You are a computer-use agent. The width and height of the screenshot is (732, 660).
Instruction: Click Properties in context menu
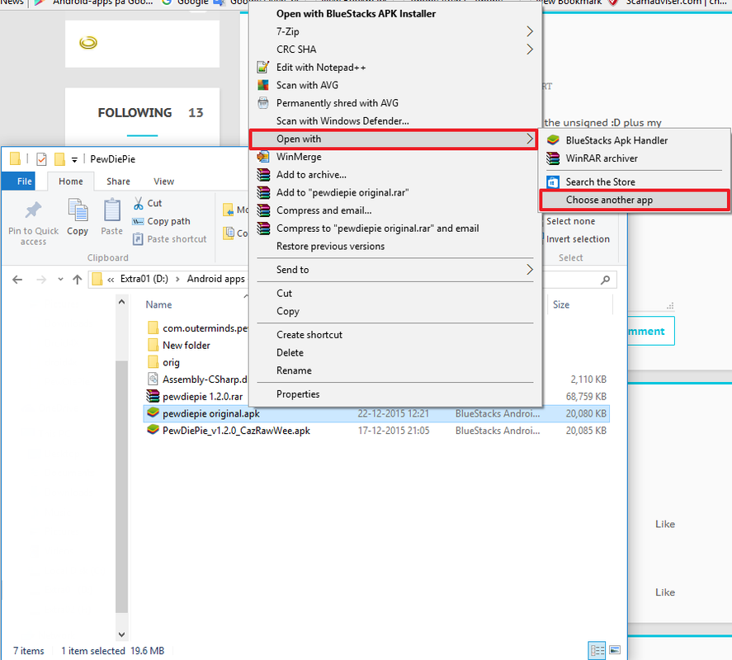[x=395, y=394]
